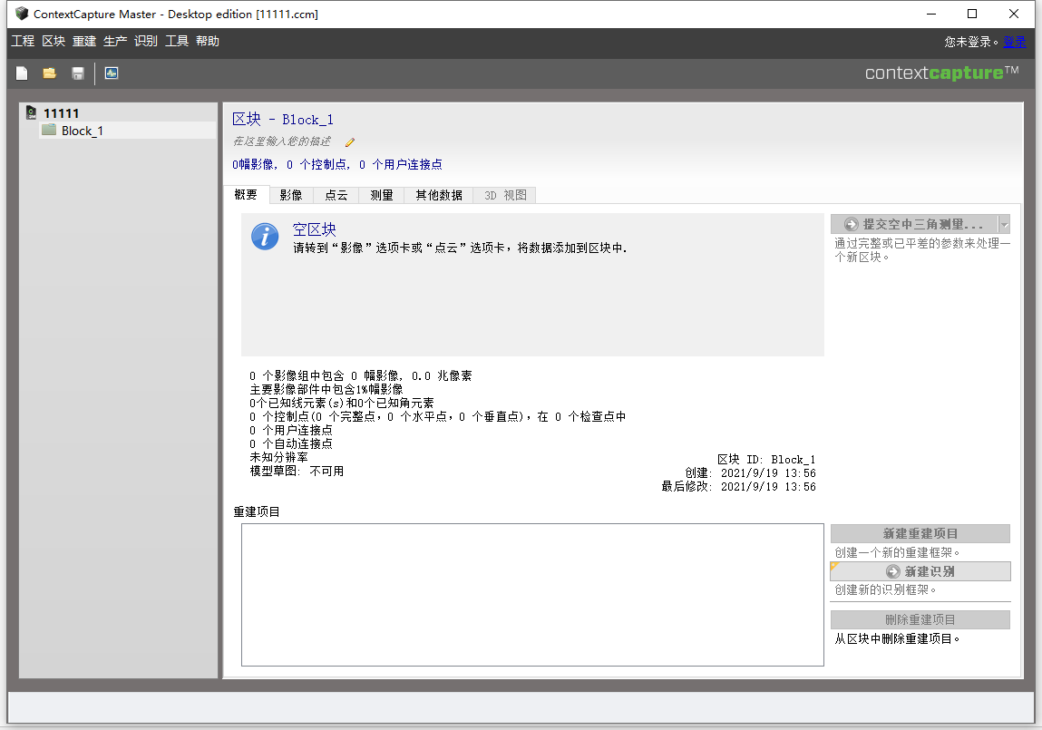Click the 最后修改: 2021/9/19 13:56 text

pos(738,486)
